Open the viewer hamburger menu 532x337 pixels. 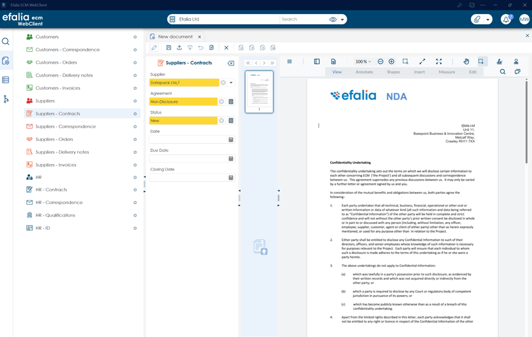289,61
